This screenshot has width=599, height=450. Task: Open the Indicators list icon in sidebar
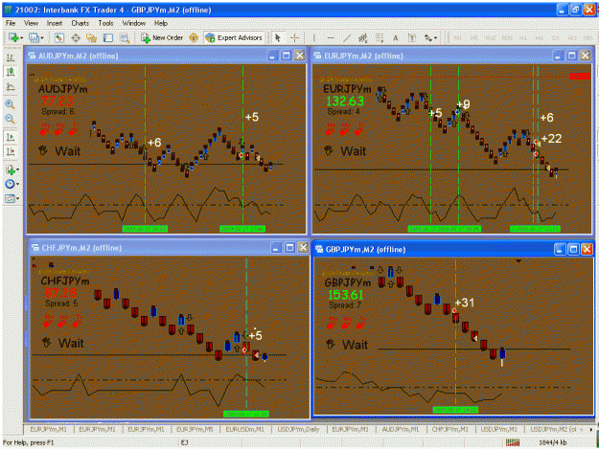coord(10,169)
